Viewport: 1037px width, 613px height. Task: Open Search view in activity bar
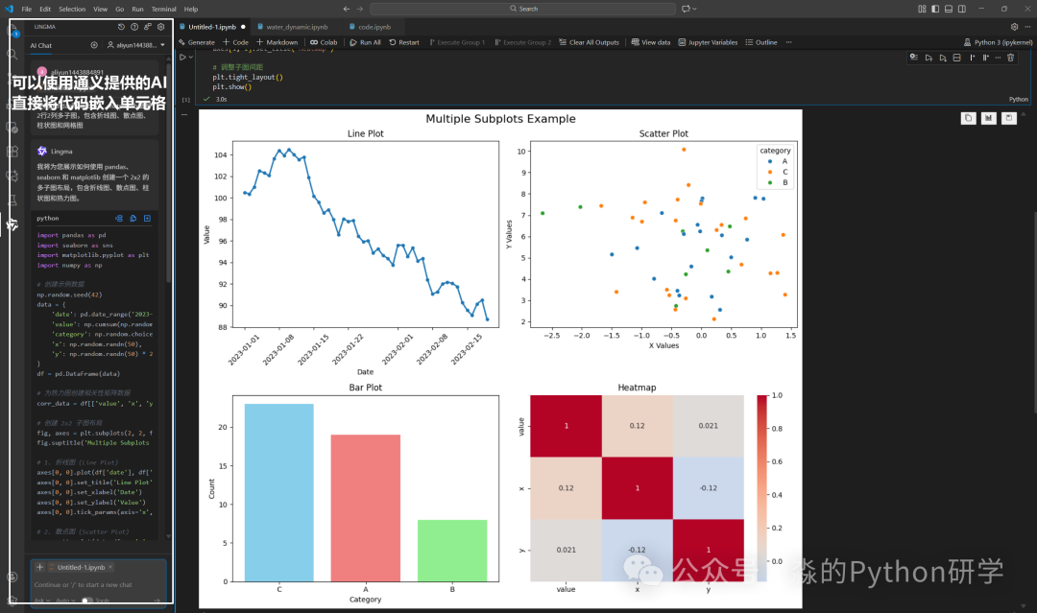point(12,55)
